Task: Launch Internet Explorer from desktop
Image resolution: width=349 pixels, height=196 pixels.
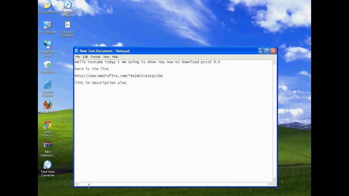Action: [48, 89]
